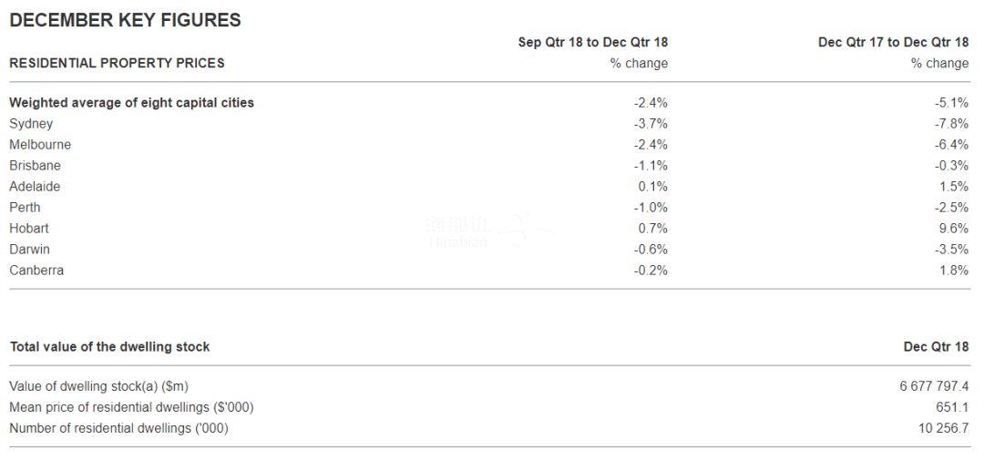Click Value of dwelling stock(a) ($m) label
The height and width of the screenshot is (460, 984).
(x=99, y=386)
